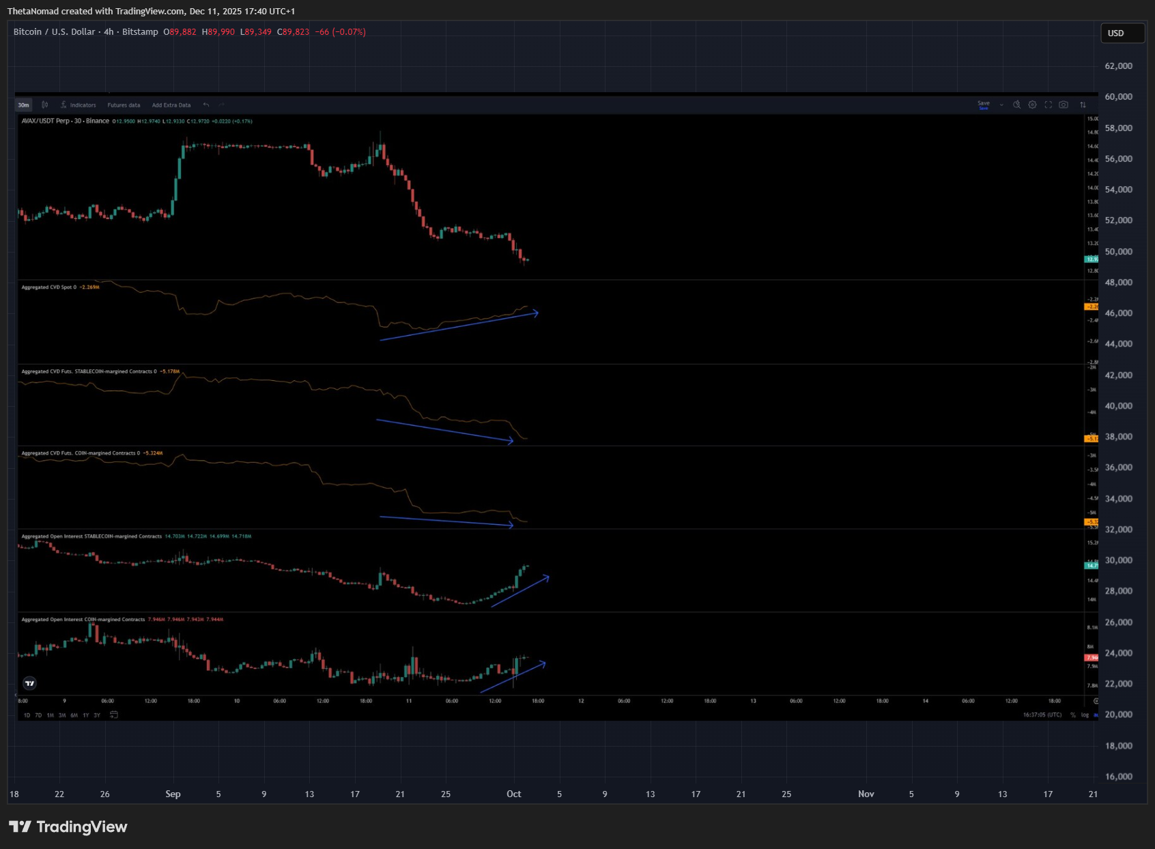Click the up-down arrows icon in toolbar
Image resolution: width=1155 pixels, height=849 pixels.
pos(1083,104)
